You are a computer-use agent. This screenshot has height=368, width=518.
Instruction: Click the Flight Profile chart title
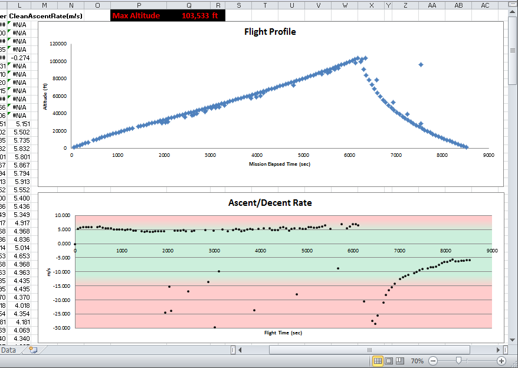point(270,32)
